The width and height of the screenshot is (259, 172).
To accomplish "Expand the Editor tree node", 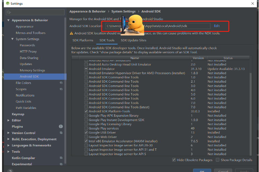I will [x=8, y=120].
